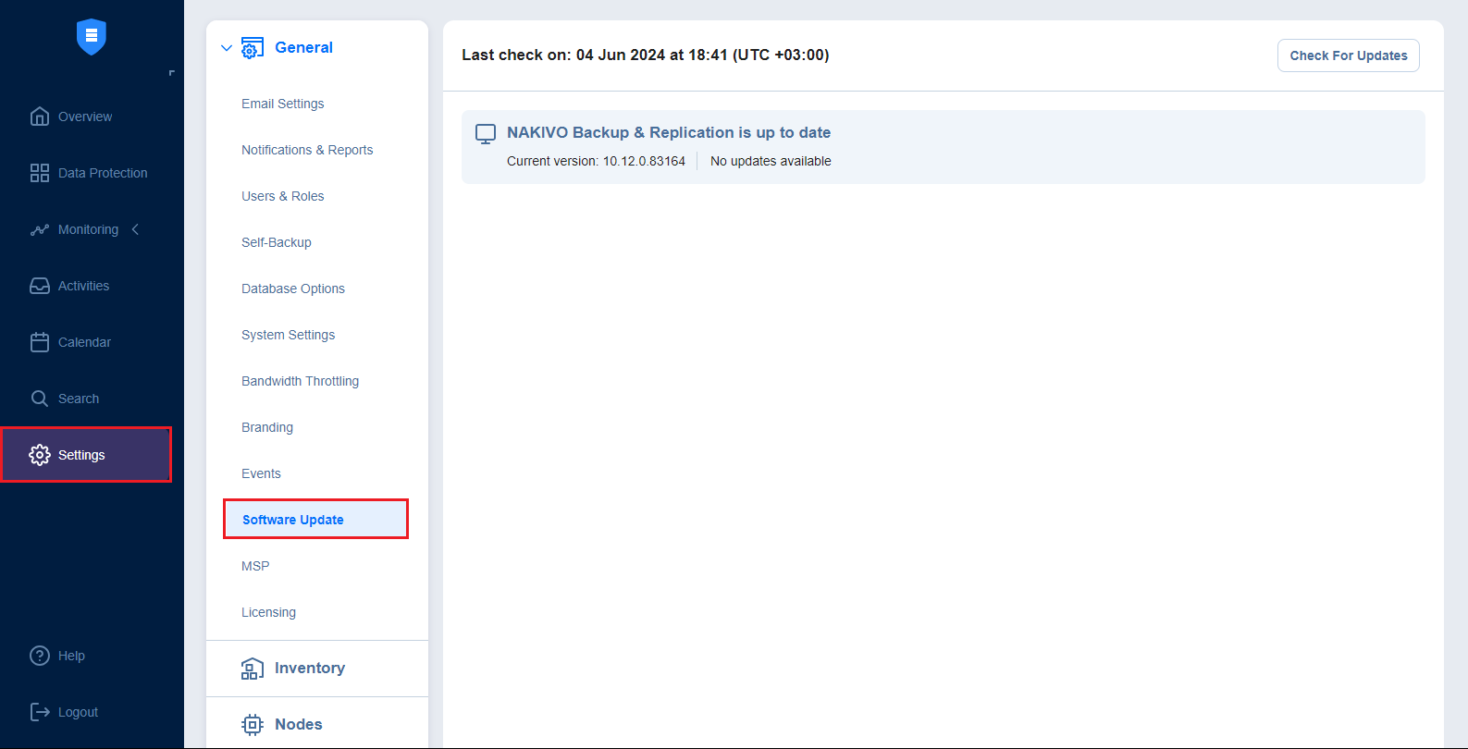Click the sidebar collapse corner handle
The image size is (1468, 749).
click(171, 72)
